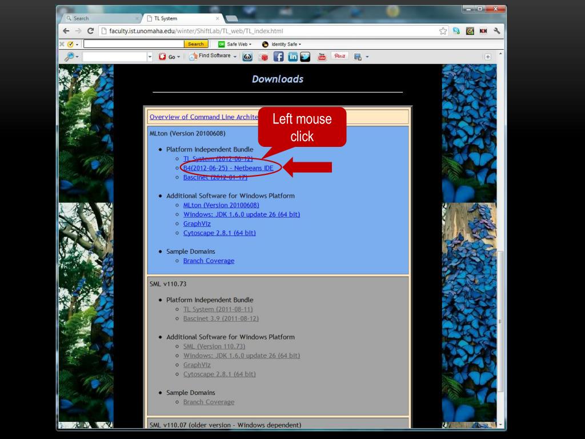The width and height of the screenshot is (585, 439).
Task: Click Find Software toolbar button
Action: [209, 56]
